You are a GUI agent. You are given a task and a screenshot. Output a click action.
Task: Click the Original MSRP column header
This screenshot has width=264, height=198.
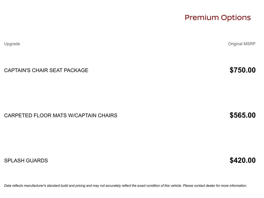pyautogui.click(x=242, y=44)
